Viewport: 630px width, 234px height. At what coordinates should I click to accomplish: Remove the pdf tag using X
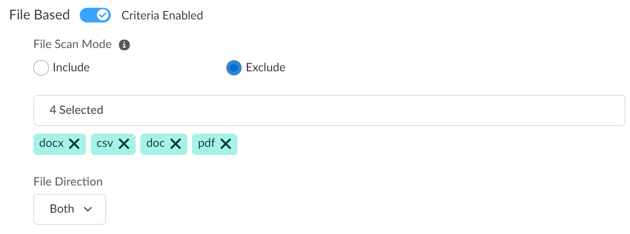pos(226,144)
